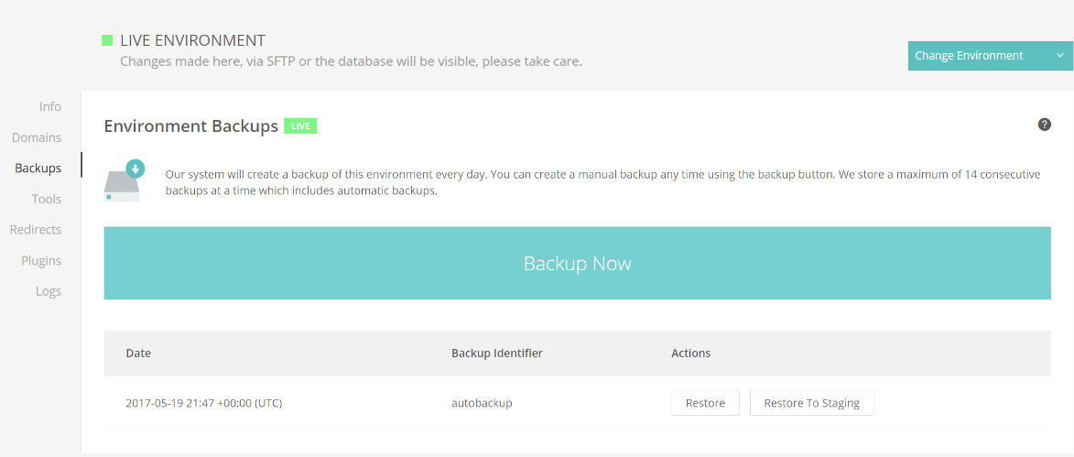Click the Backup Now button
The image size is (1074, 457).
click(578, 263)
